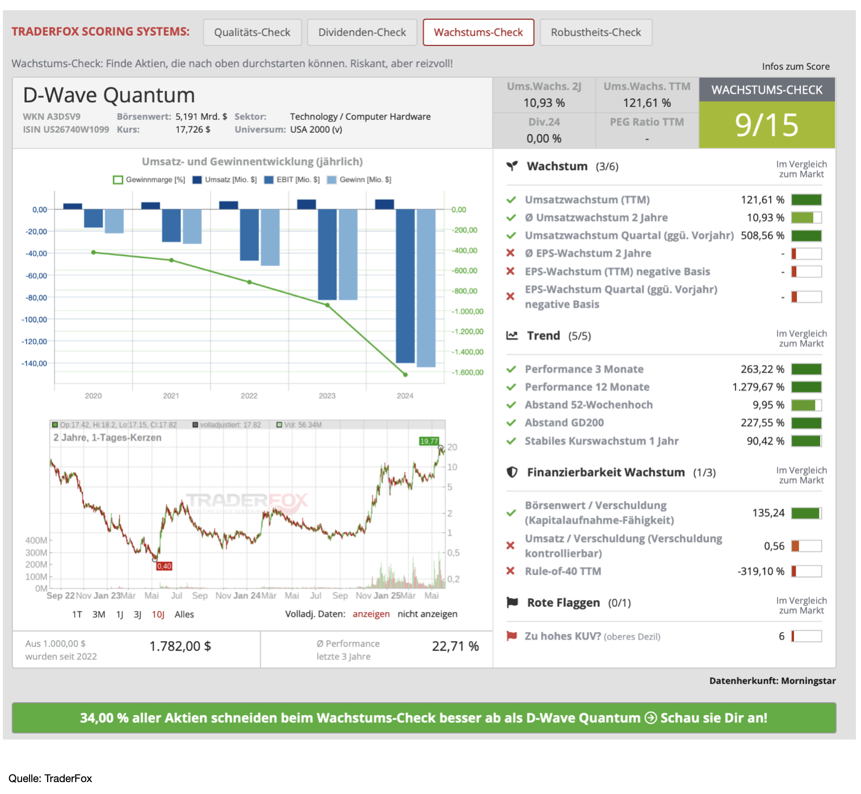Set the chart range to 1T

(x=77, y=615)
